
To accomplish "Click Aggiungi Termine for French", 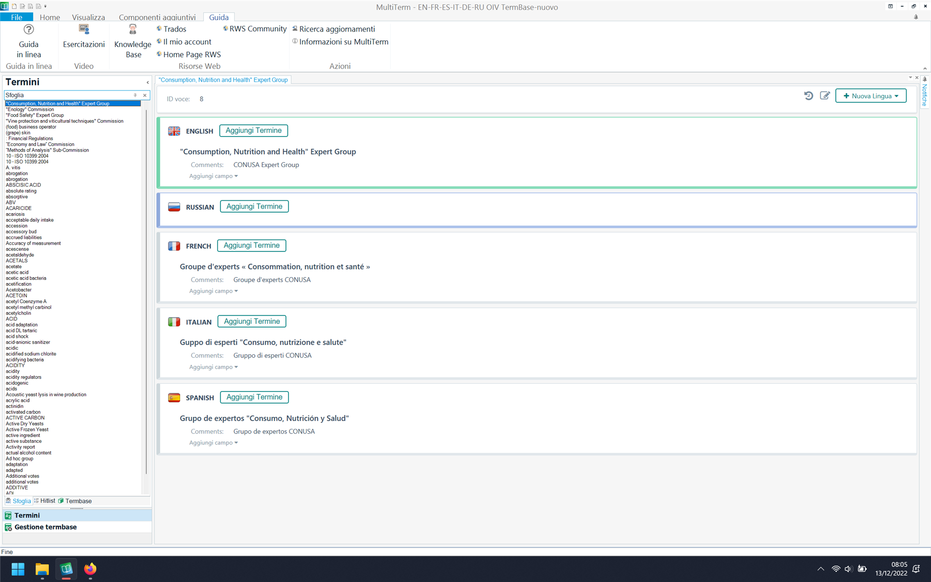I will click(x=251, y=245).
